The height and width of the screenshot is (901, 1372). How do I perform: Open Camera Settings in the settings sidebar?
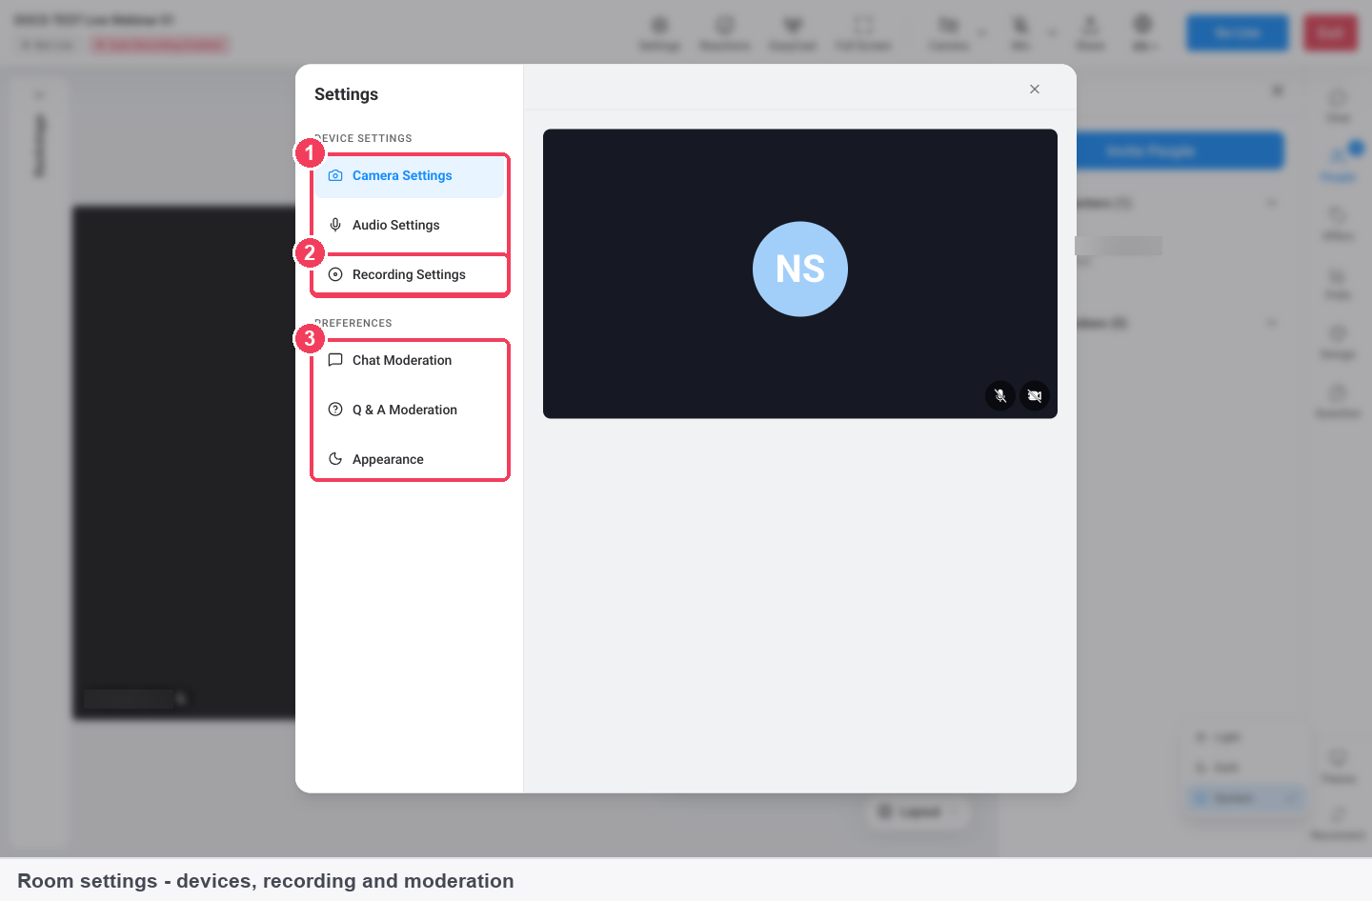coord(410,176)
